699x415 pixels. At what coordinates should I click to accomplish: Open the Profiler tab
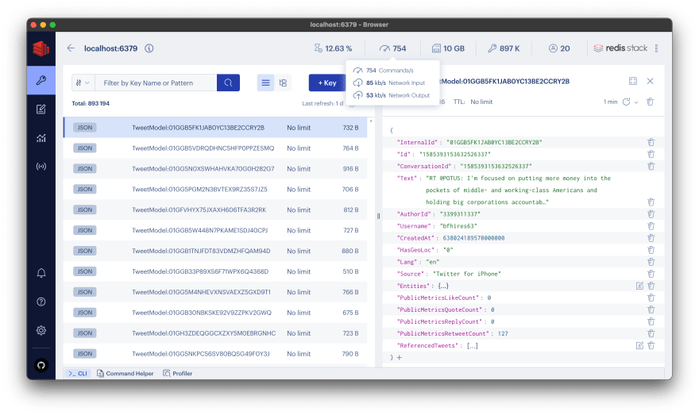point(178,374)
